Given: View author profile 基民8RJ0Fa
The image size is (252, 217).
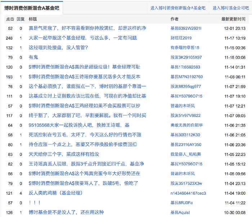Looking at the screenshot, I should click(x=181, y=203).
